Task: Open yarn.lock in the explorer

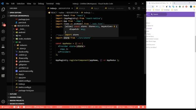Action: (22, 23)
